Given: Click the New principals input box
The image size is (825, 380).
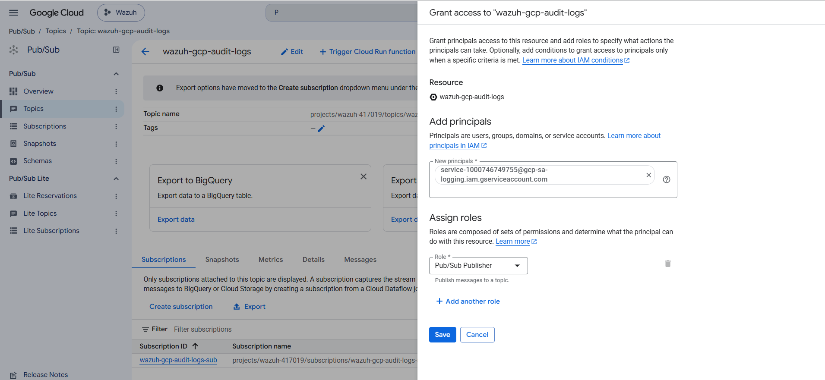Looking at the screenshot, I should (553, 179).
